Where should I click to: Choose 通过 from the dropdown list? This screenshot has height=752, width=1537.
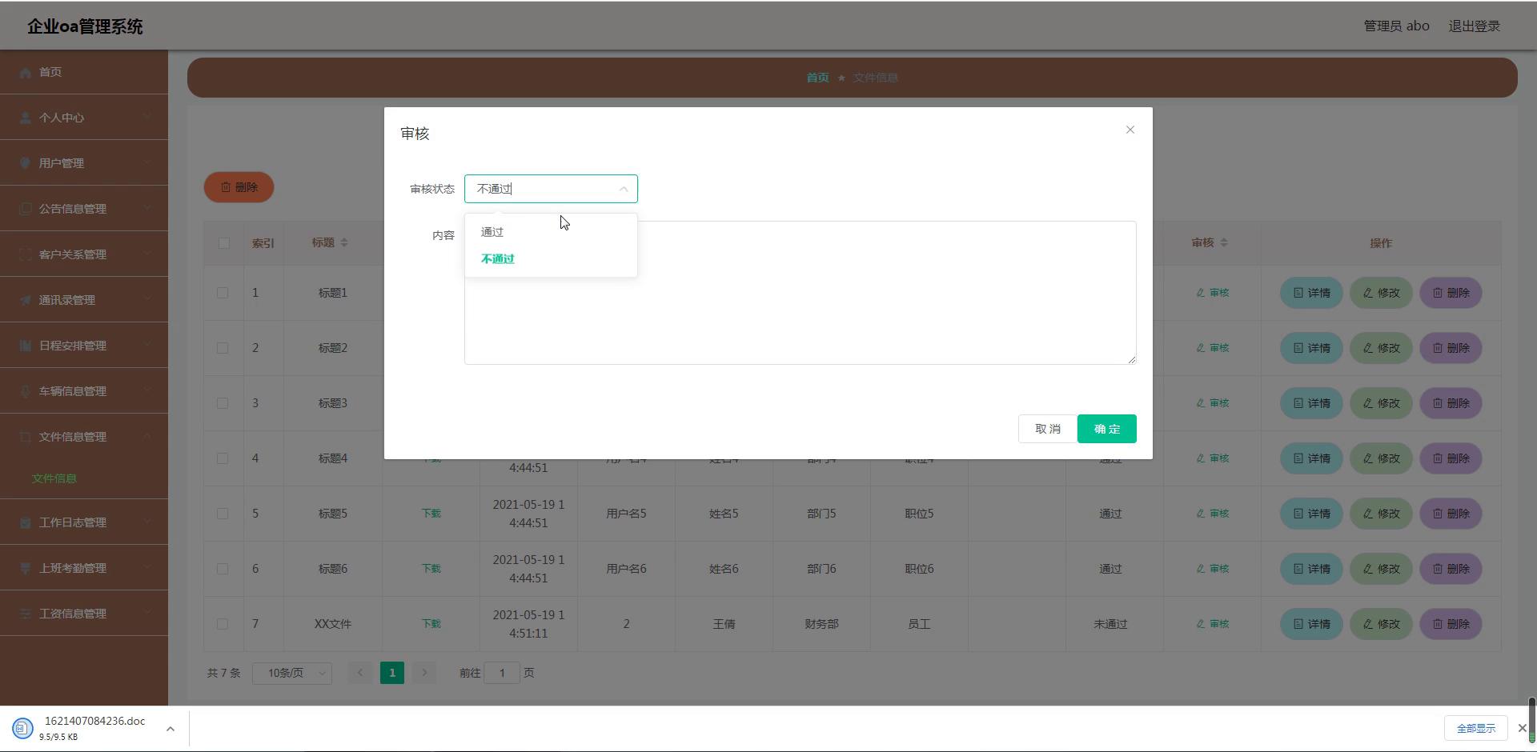click(x=492, y=232)
